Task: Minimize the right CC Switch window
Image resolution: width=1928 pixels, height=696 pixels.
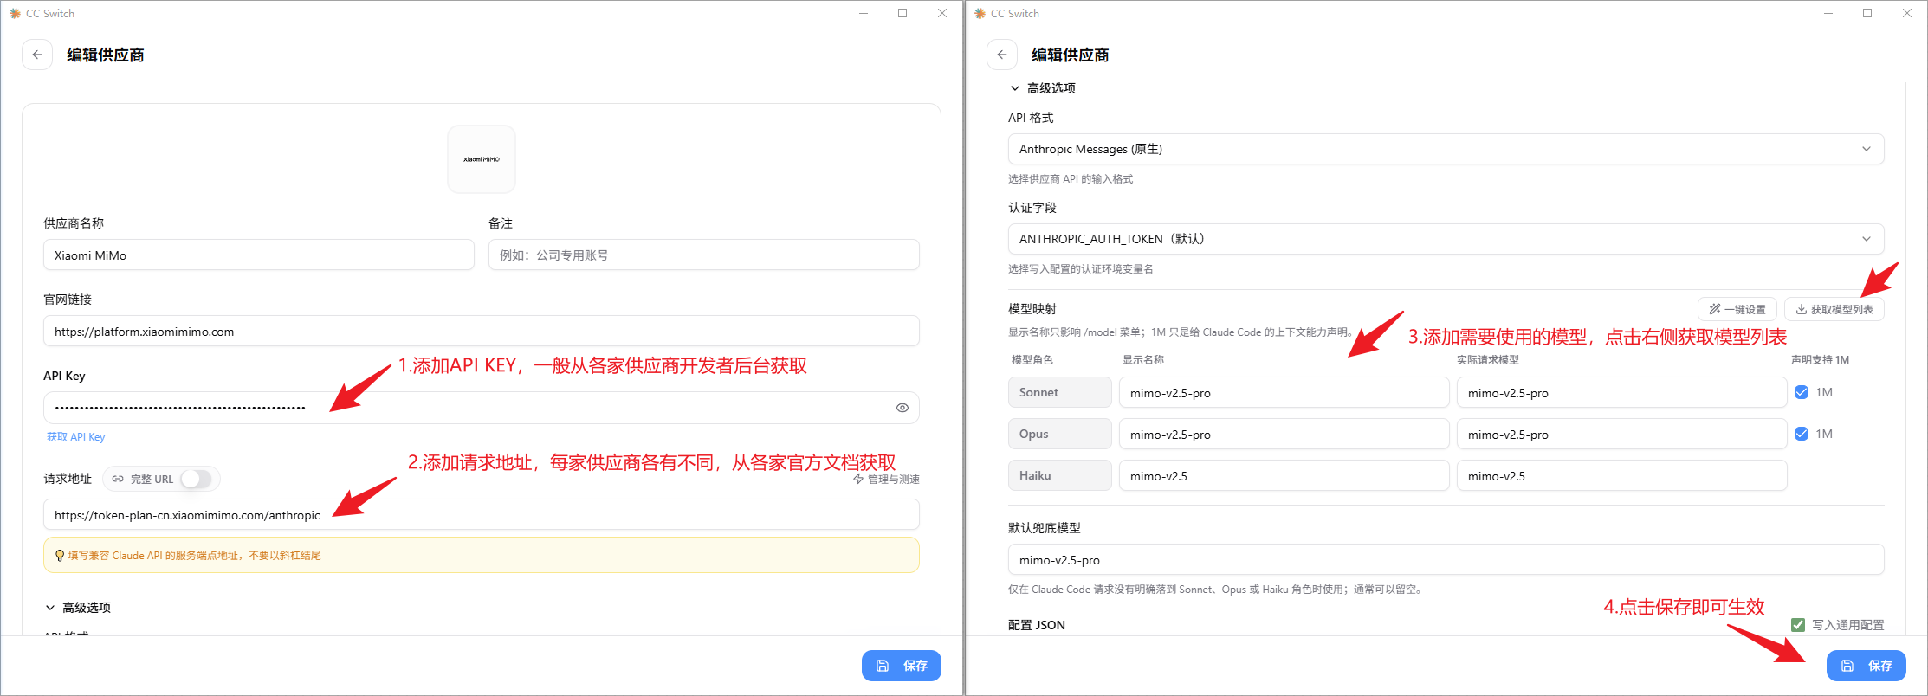Action: (1828, 13)
